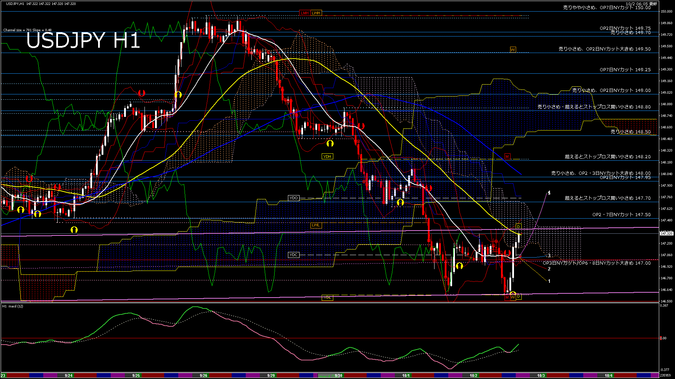Screen dimensions: 675x379
Task: Click projection path label 1
Action: pos(549,281)
